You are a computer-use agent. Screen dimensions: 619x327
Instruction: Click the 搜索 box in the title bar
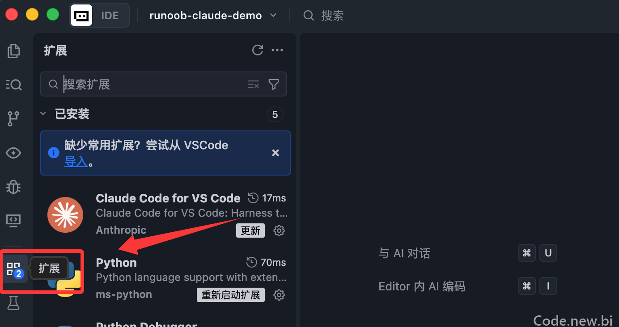[x=323, y=16]
